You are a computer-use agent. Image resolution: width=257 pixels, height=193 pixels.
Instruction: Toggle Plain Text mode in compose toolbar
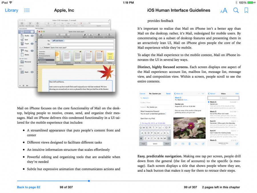66,35
